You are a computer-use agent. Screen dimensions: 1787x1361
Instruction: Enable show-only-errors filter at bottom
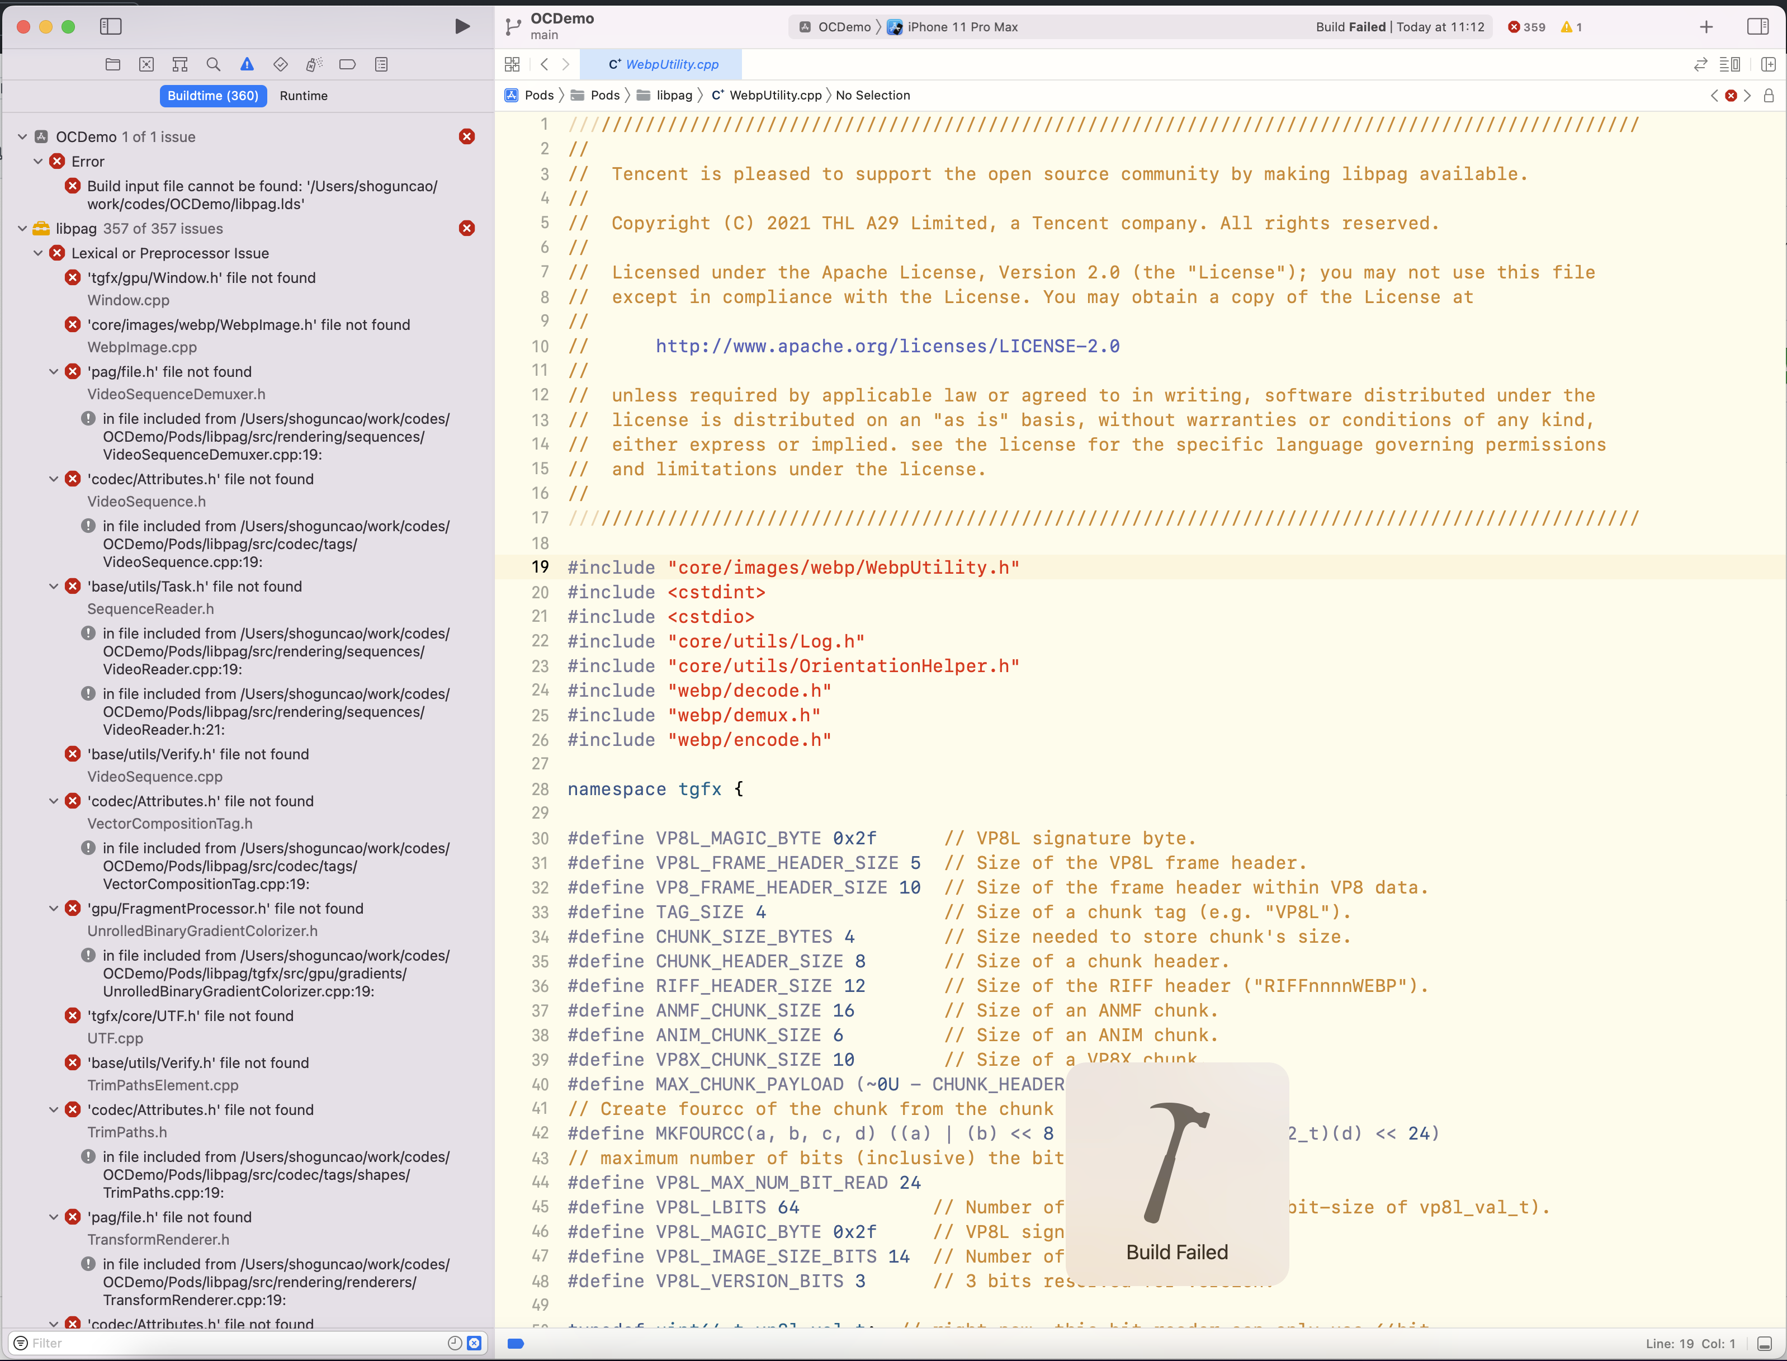pos(474,1343)
